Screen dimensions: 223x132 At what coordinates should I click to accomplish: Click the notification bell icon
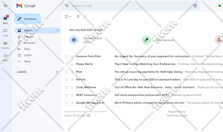tap(219, 40)
